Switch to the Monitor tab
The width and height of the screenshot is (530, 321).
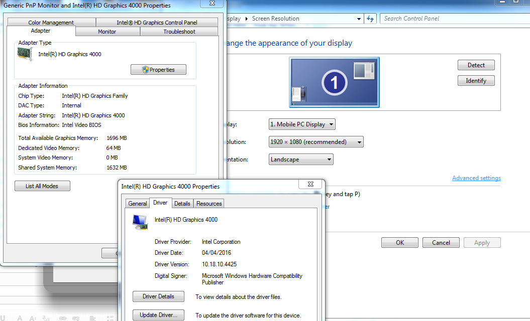(x=107, y=32)
